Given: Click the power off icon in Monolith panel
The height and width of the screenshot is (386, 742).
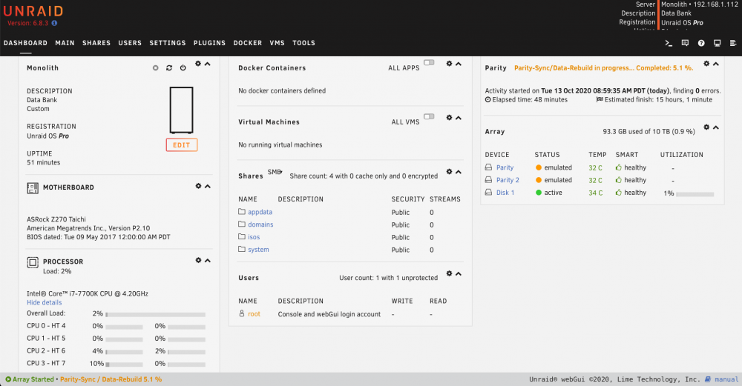Looking at the screenshot, I should [183, 68].
